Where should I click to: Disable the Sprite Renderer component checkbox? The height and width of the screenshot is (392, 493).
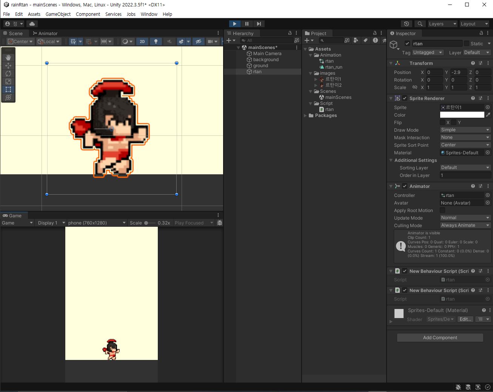(x=405, y=98)
